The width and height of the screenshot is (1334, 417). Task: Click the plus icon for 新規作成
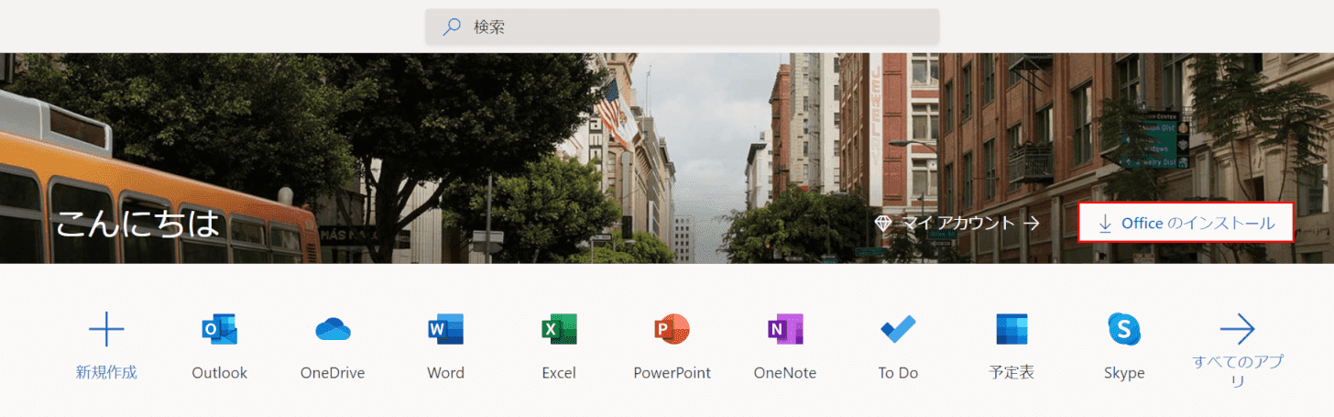click(x=106, y=328)
